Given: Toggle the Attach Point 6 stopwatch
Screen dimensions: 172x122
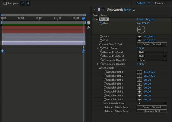Looking at the screenshot, I should pos(105,92).
